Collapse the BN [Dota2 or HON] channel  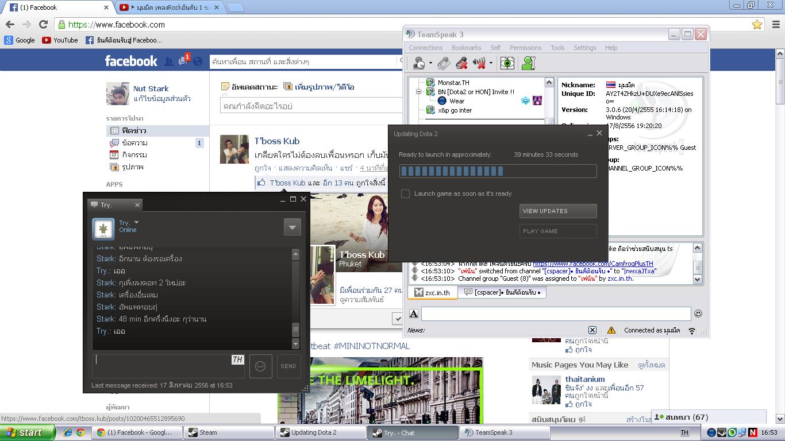click(x=418, y=92)
